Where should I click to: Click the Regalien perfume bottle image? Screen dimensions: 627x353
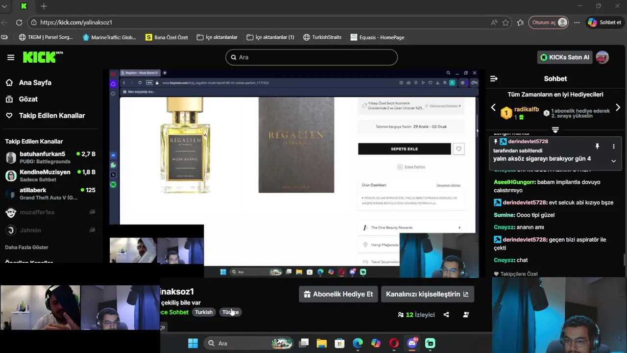(185, 145)
